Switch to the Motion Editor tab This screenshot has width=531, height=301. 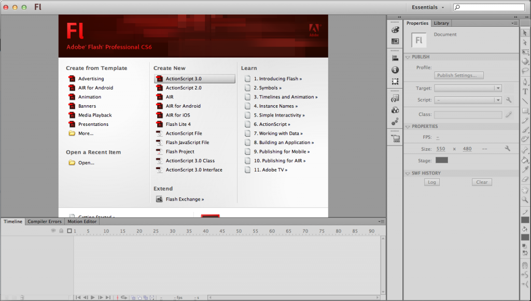coord(82,222)
